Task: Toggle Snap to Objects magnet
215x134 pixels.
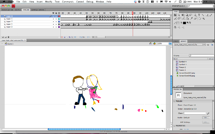Action: (x=175, y=27)
